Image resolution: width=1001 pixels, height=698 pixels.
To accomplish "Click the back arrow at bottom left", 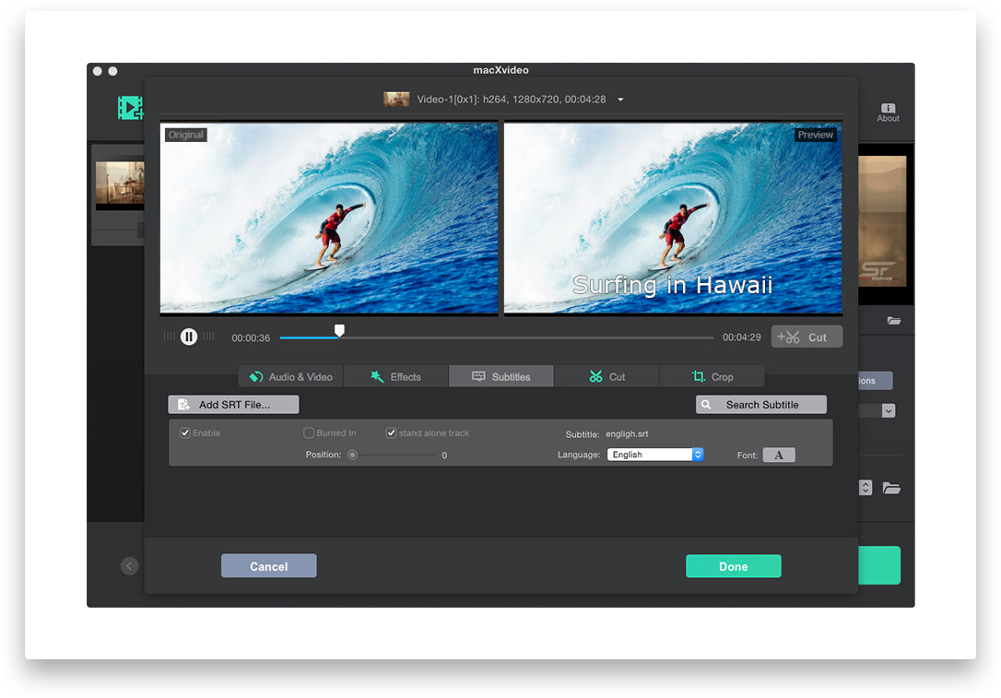I will pyautogui.click(x=130, y=566).
